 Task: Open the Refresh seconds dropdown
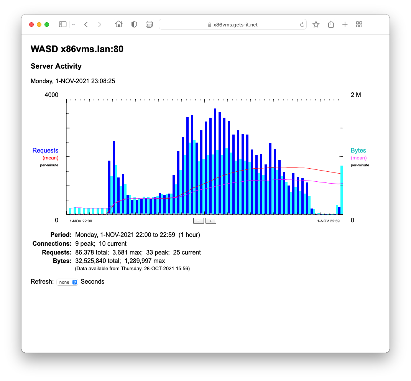coord(67,282)
